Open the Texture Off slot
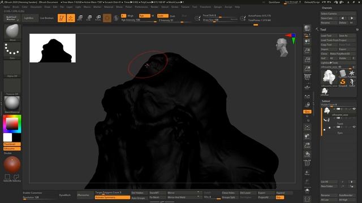The height and width of the screenshot is (203, 362). [12, 86]
